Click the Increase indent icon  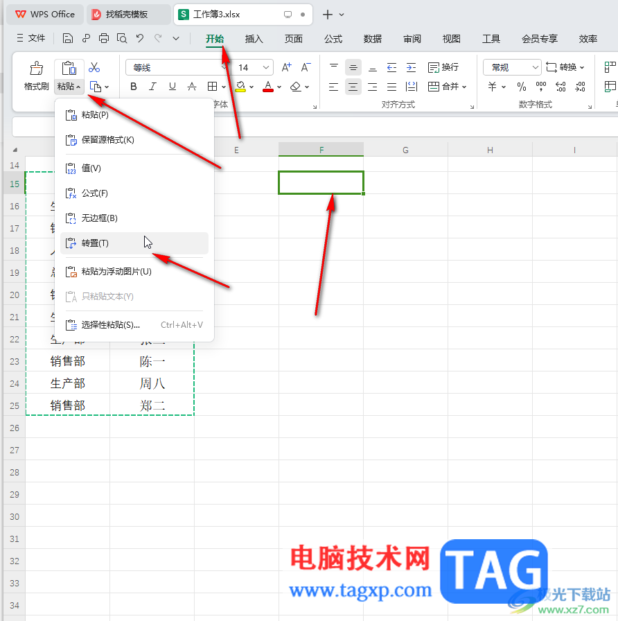coord(411,67)
